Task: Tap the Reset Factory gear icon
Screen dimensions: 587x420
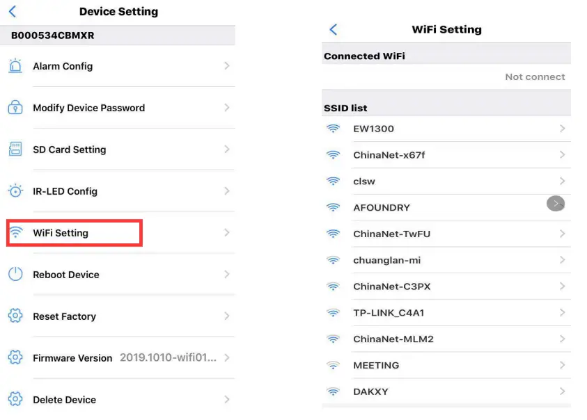Action: pos(15,316)
